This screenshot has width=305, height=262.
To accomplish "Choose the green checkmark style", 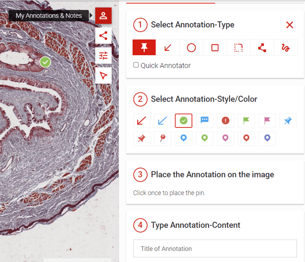I will pyautogui.click(x=184, y=121).
